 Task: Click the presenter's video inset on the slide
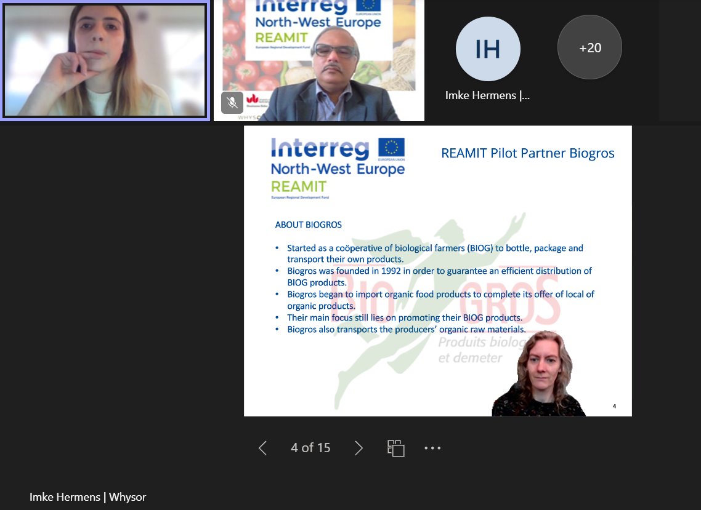[x=538, y=373]
